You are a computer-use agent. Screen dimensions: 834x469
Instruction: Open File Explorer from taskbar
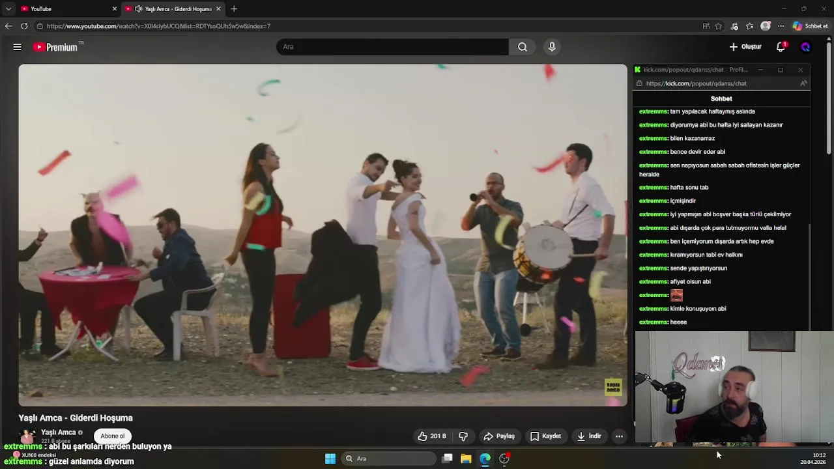click(466, 459)
